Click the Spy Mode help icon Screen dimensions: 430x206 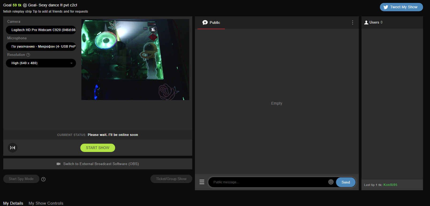43,179
